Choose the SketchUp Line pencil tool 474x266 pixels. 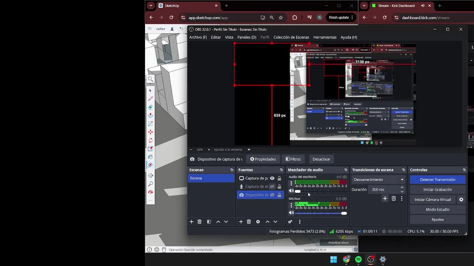pos(150,99)
